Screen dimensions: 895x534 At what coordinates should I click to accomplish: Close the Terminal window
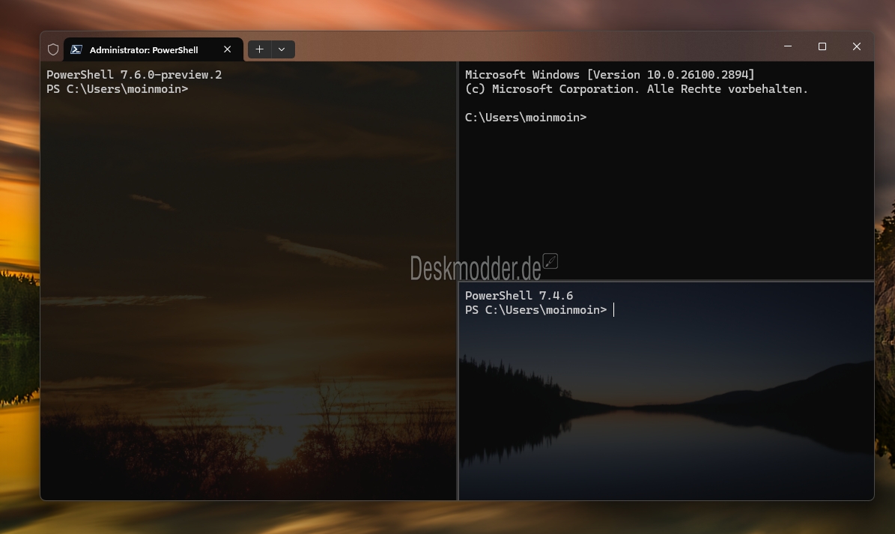[x=856, y=46]
